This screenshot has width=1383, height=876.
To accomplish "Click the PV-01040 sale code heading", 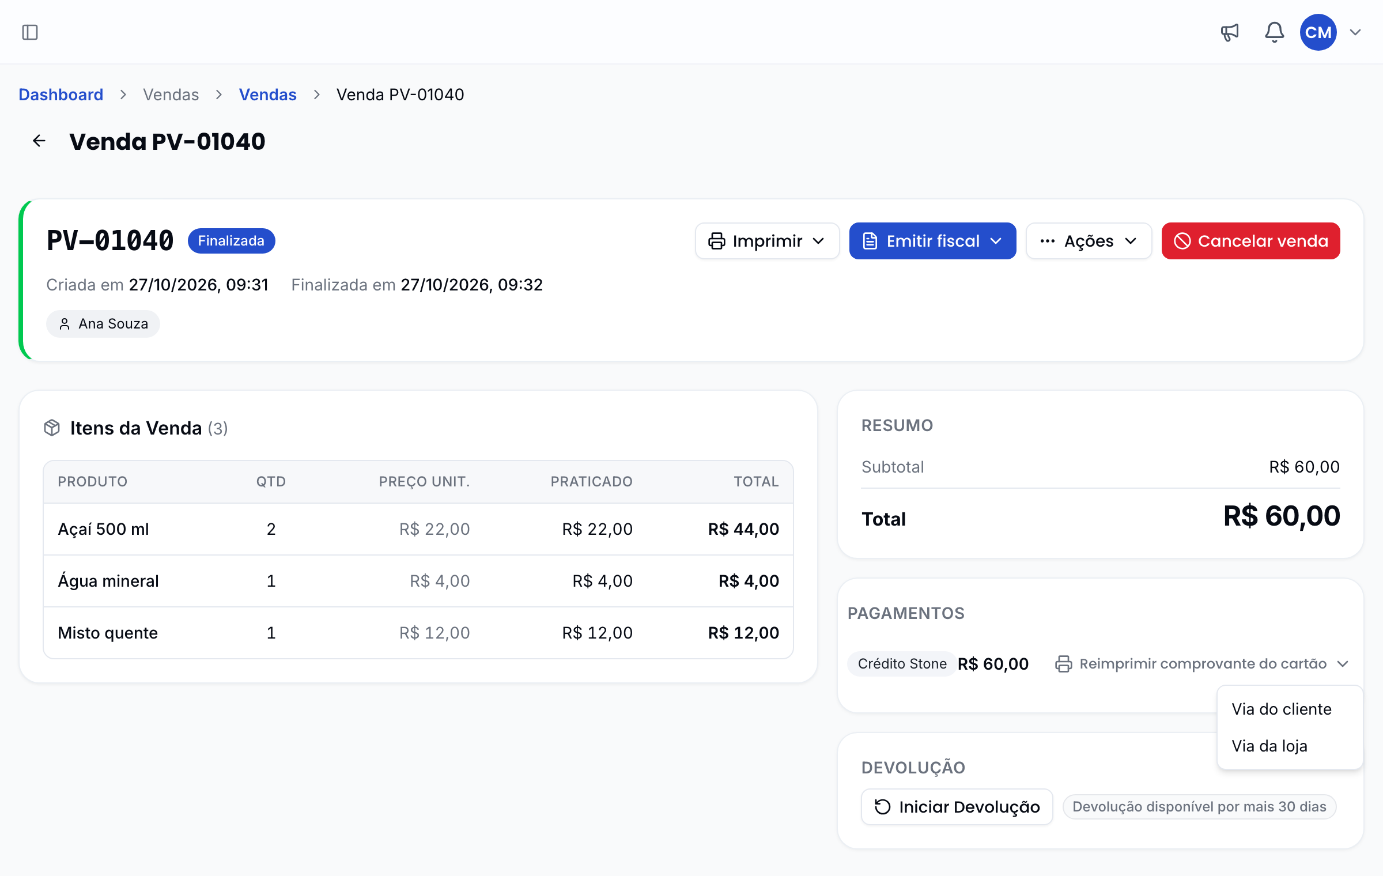I will 110,241.
